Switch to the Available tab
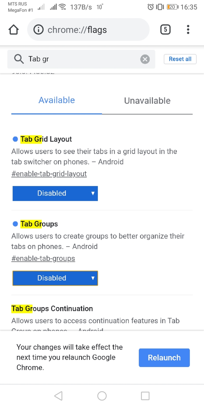Screen dimensions: 204x408 [x=57, y=100]
